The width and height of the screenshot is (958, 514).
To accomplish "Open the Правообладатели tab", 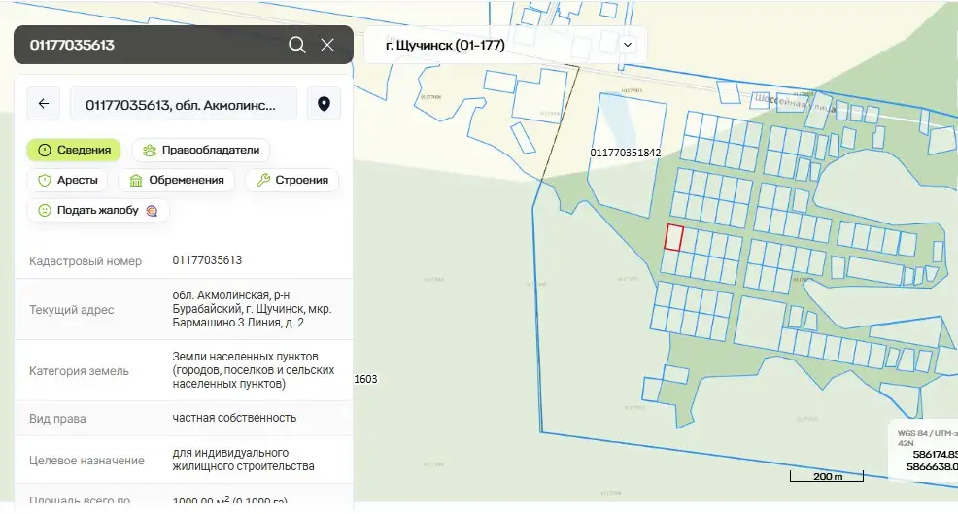I will coord(201,151).
